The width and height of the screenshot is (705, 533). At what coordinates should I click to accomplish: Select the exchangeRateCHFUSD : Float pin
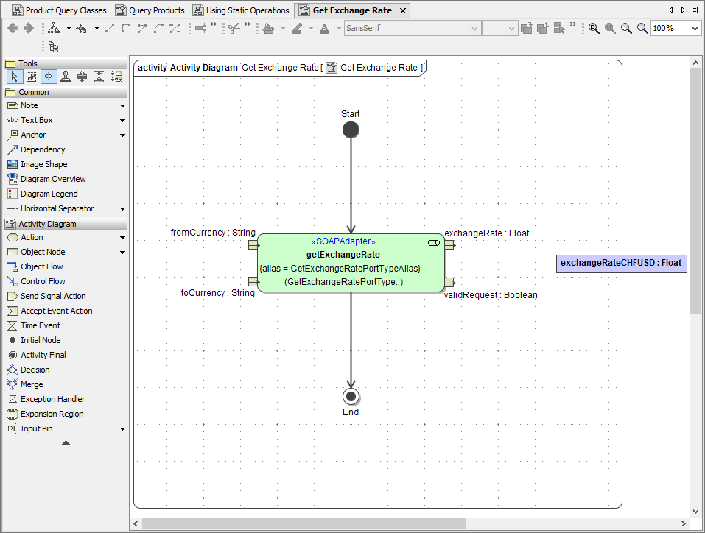[x=621, y=263]
